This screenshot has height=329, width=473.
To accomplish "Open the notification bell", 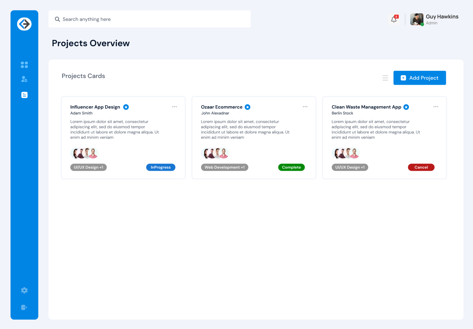I will [x=394, y=19].
